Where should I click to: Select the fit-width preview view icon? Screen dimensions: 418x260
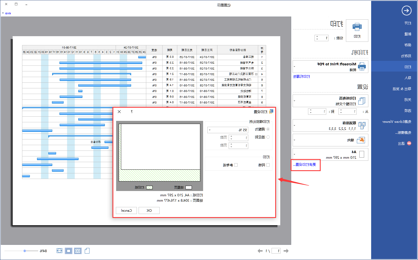[59, 251]
